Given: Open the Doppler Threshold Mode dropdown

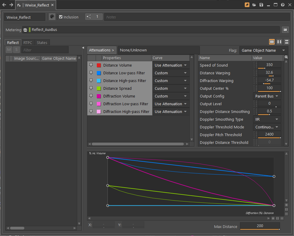Looking at the screenshot, I should click(x=267, y=127).
